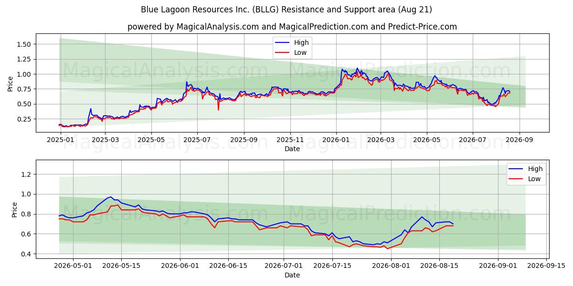573x286 pixels.
Task: Click the 'Price' axis label beside the top chart
Action: pyautogui.click(x=10, y=83)
